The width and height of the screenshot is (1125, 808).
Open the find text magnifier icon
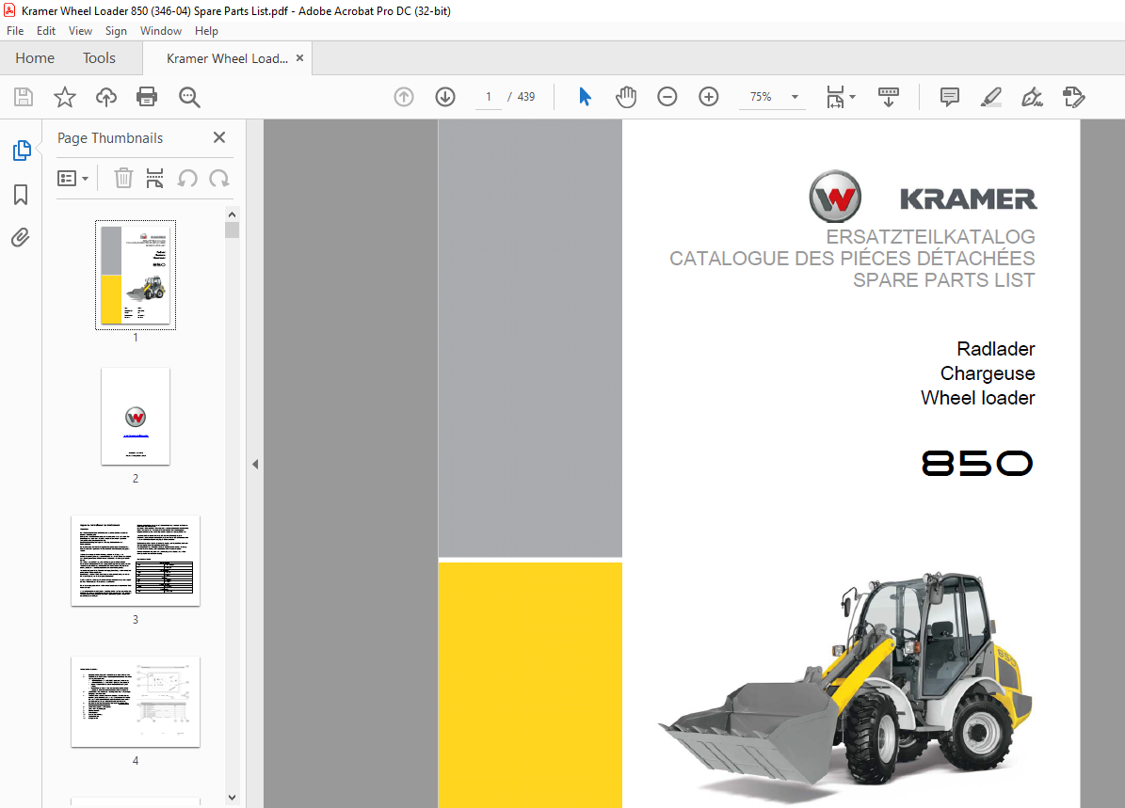pos(189,97)
